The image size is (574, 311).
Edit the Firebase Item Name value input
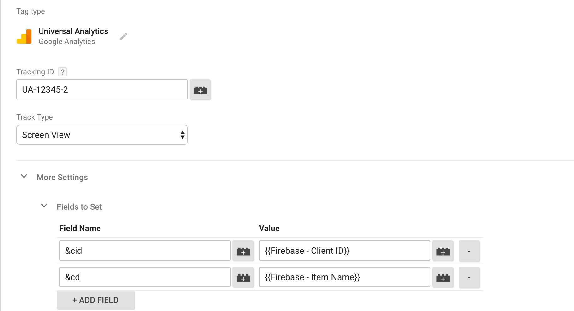pyautogui.click(x=345, y=277)
